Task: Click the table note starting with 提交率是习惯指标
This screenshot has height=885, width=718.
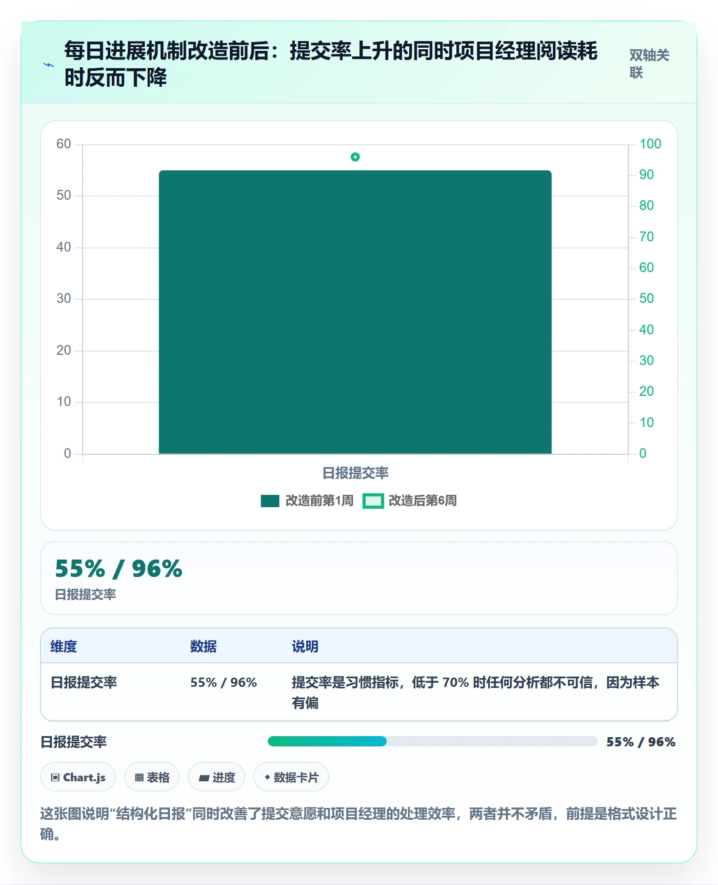Action: tap(475, 692)
